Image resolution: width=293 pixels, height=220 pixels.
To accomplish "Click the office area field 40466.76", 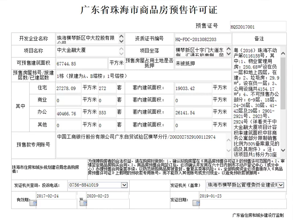I will pyautogui.click(x=68, y=114).
